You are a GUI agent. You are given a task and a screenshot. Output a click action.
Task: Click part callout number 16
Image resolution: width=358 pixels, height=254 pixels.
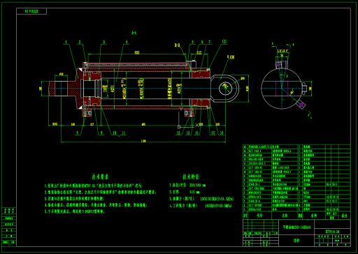pyautogui.click(x=222, y=133)
